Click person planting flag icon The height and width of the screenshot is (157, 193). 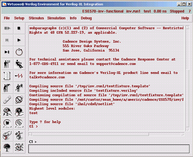point(7,88)
